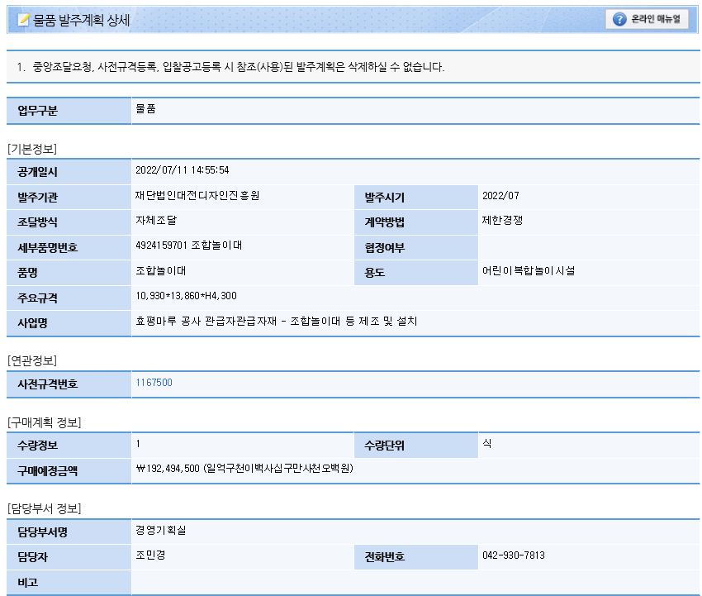This screenshot has height=596, width=702.
Task: Select 세부품명번호 value 4924159701 조합놀이대
Action: pyautogui.click(x=188, y=246)
